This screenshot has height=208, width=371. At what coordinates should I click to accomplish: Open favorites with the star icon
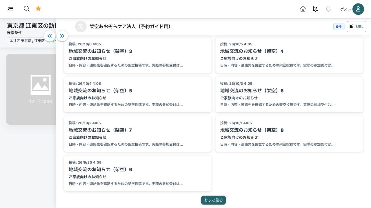click(x=38, y=9)
